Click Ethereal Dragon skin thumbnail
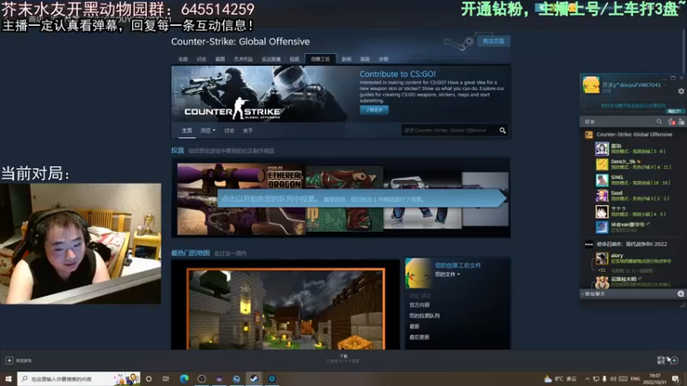This screenshot has height=386, width=687. (x=241, y=199)
